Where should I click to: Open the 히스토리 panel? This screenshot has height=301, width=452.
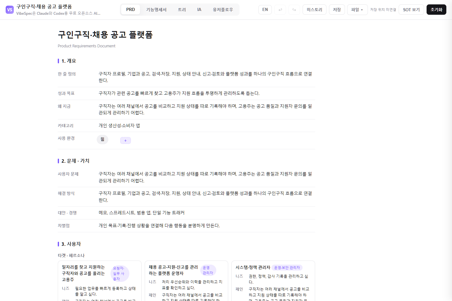pyautogui.click(x=315, y=10)
